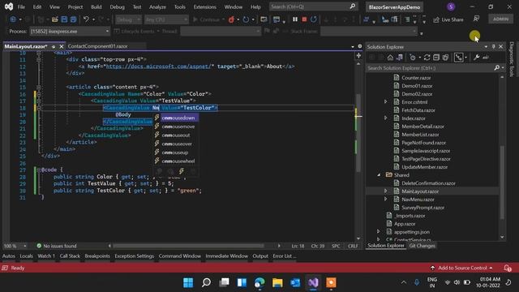Open the feedback icon beside Live Share
Screen dimensions: 519x292
[476, 19]
